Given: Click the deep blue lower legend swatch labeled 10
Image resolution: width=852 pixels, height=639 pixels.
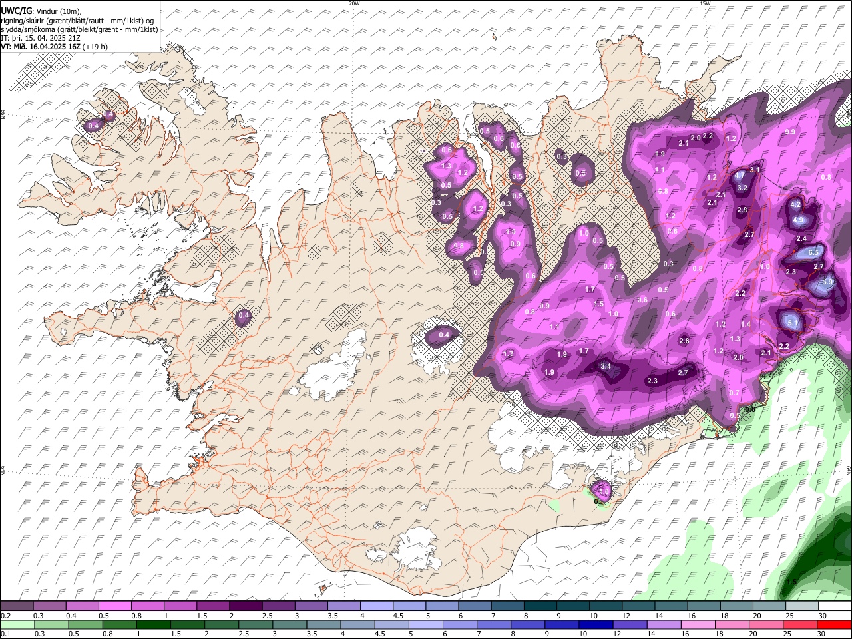Looking at the screenshot, I should click(x=596, y=625).
